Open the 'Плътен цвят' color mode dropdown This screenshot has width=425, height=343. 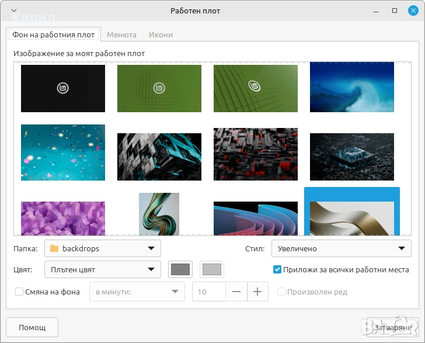tap(103, 269)
